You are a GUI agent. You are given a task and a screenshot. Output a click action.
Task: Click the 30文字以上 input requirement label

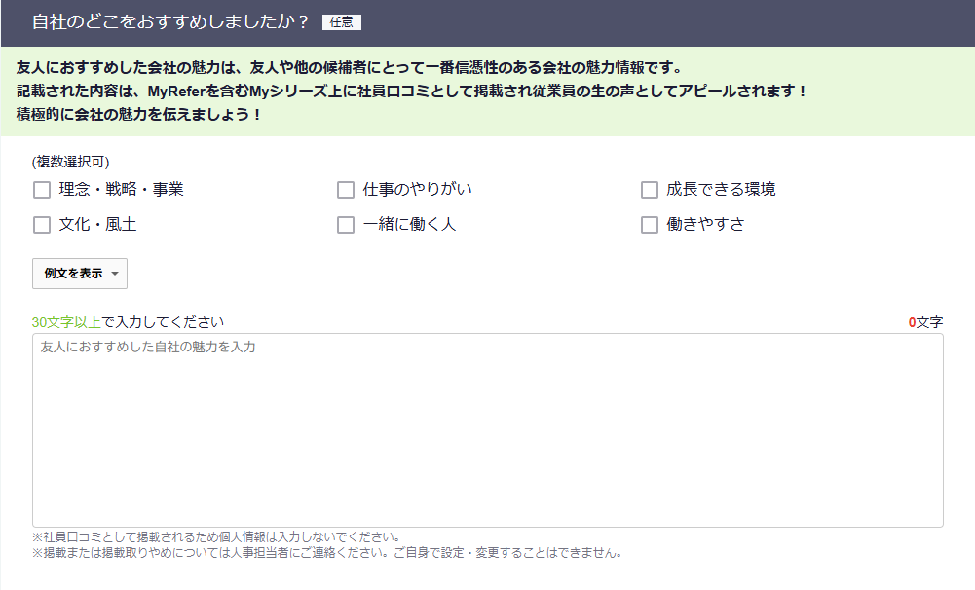(x=66, y=322)
